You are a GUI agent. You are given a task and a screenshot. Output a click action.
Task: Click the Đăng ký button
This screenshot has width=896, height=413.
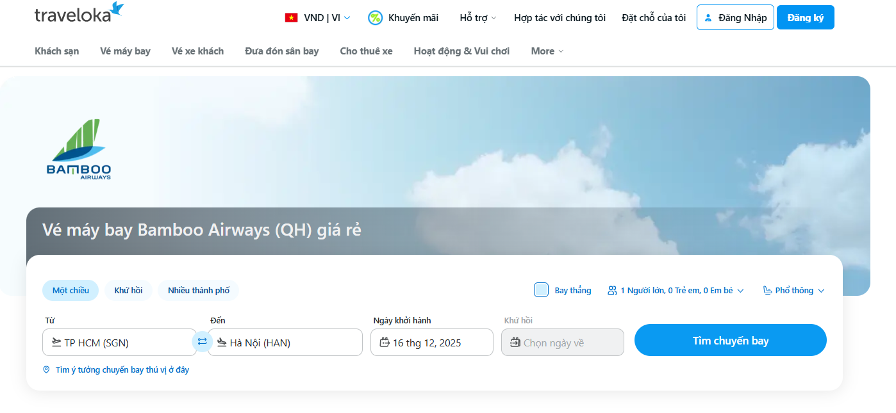pos(805,18)
